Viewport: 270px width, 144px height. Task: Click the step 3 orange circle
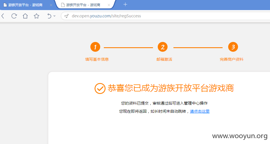(233, 47)
